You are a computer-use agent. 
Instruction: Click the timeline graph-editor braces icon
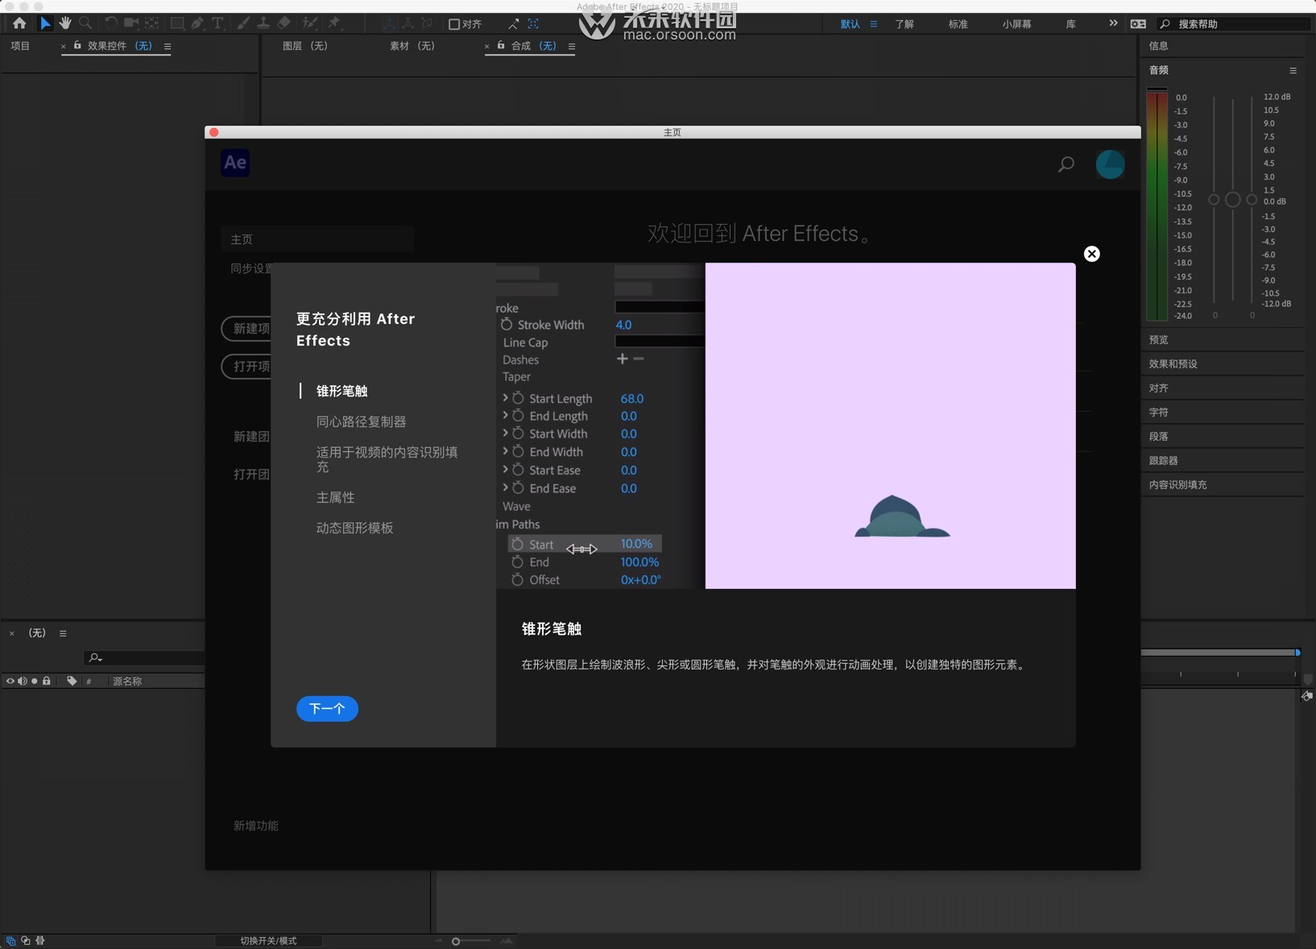point(40,940)
